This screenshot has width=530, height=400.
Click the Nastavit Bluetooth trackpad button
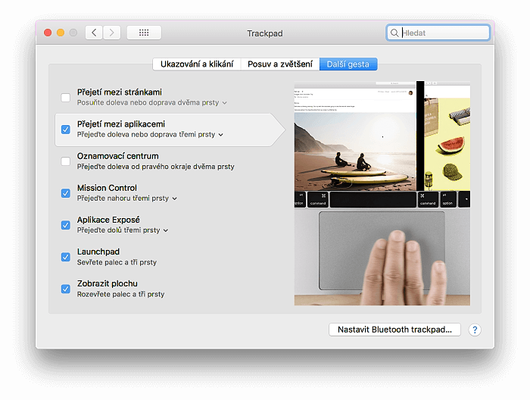coord(394,330)
